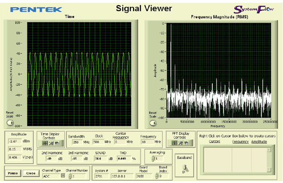
Task: Click the Bandwidth MHz input field
Action: [x=77, y=142]
